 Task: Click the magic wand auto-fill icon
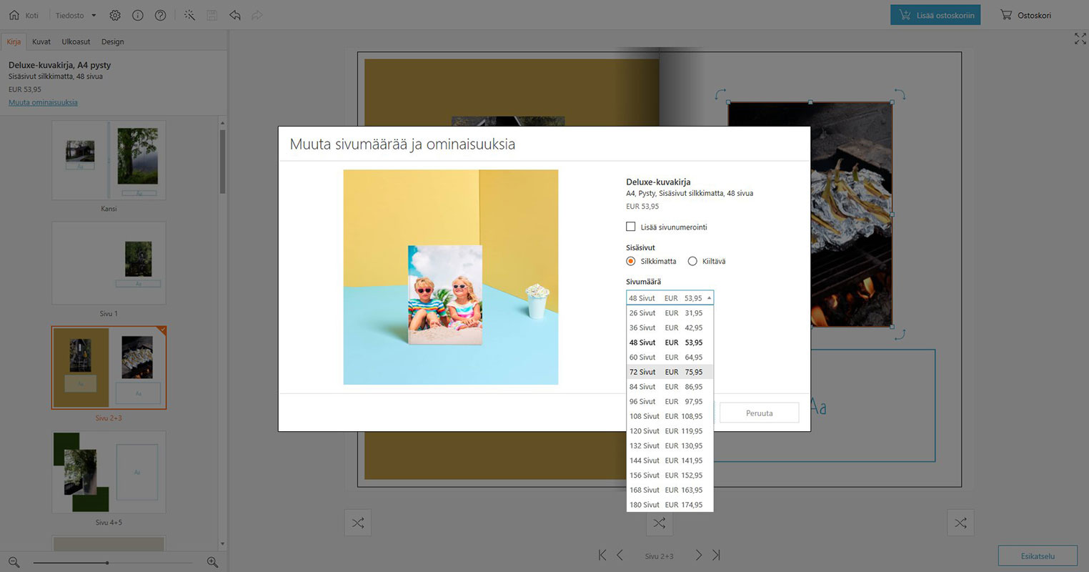[189, 15]
